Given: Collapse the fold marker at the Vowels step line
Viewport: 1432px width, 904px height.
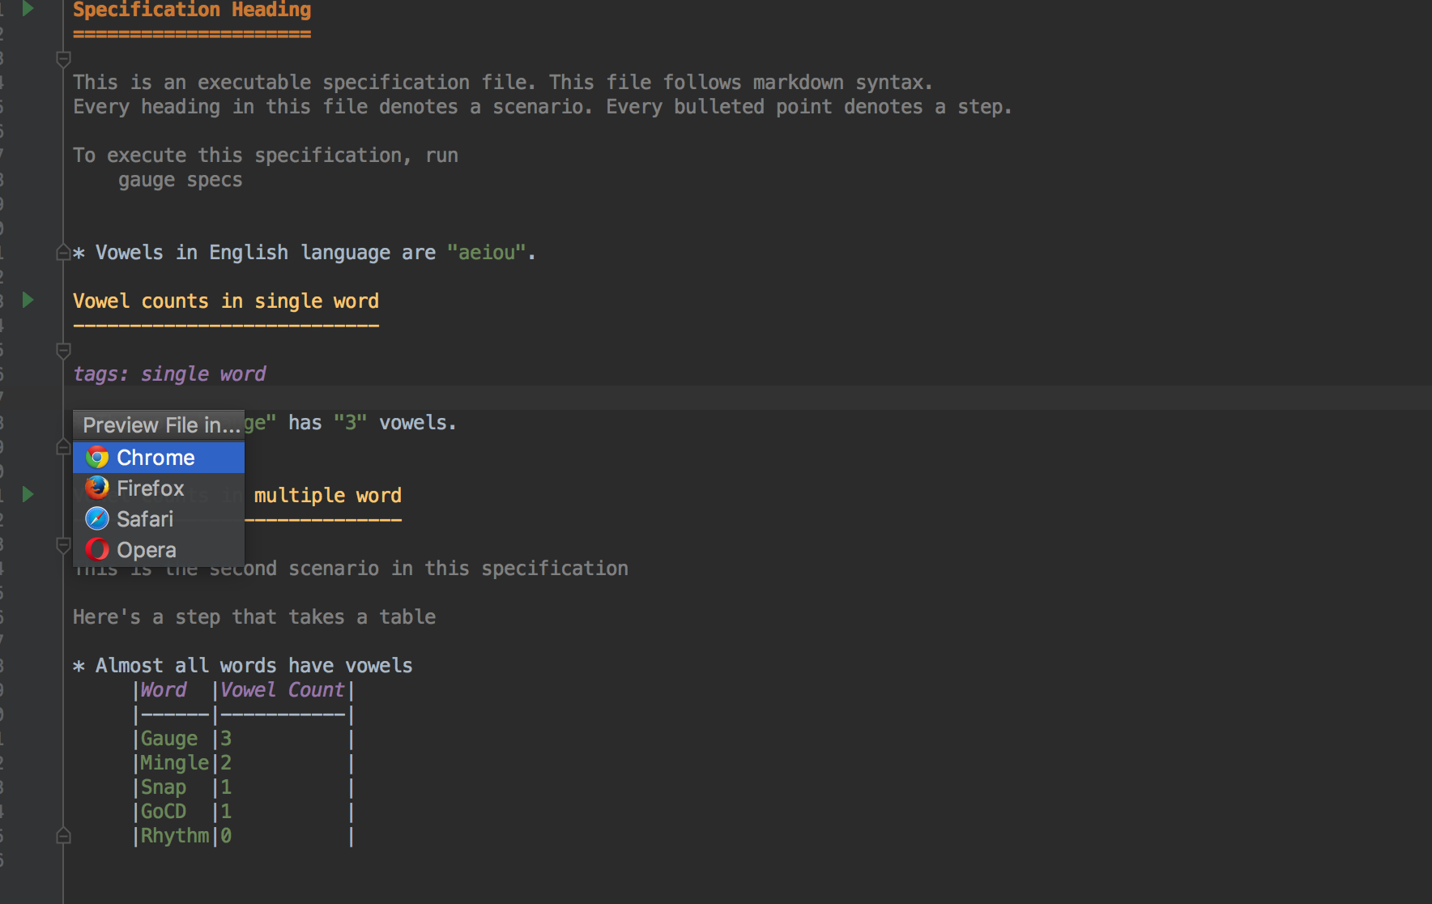Looking at the screenshot, I should coord(63,253).
